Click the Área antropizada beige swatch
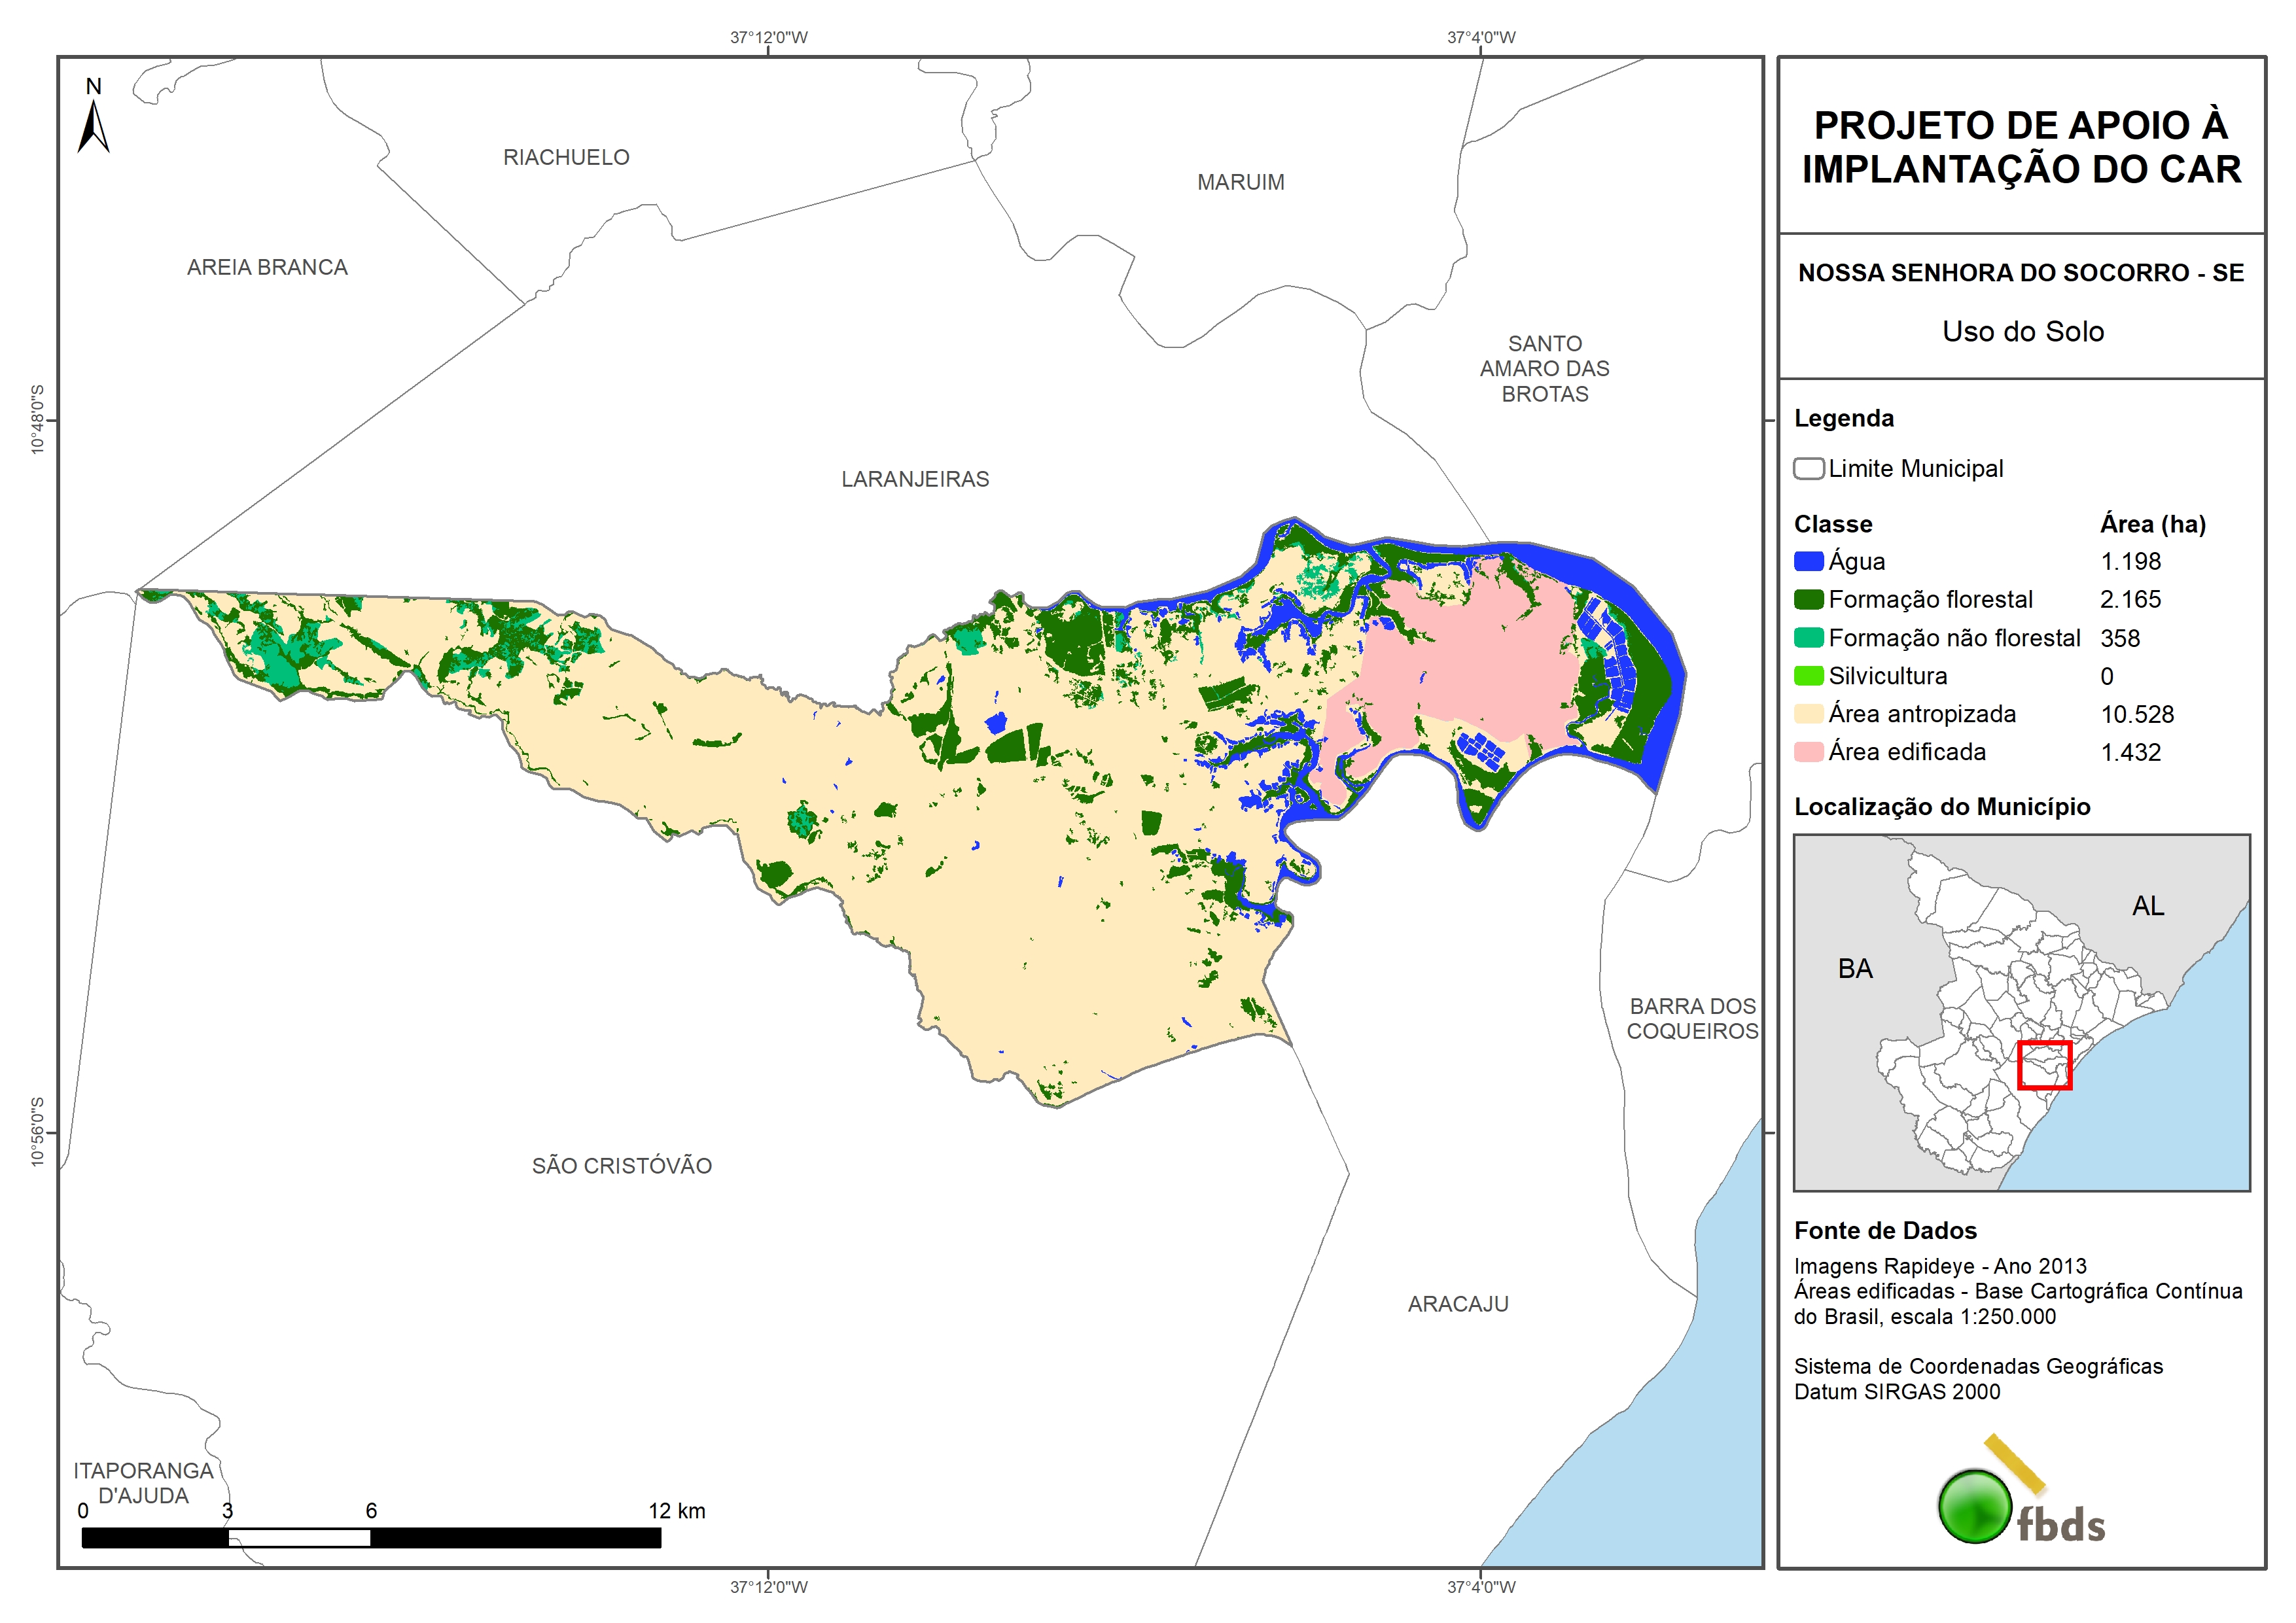The width and height of the screenshot is (2296, 1623). [1808, 714]
